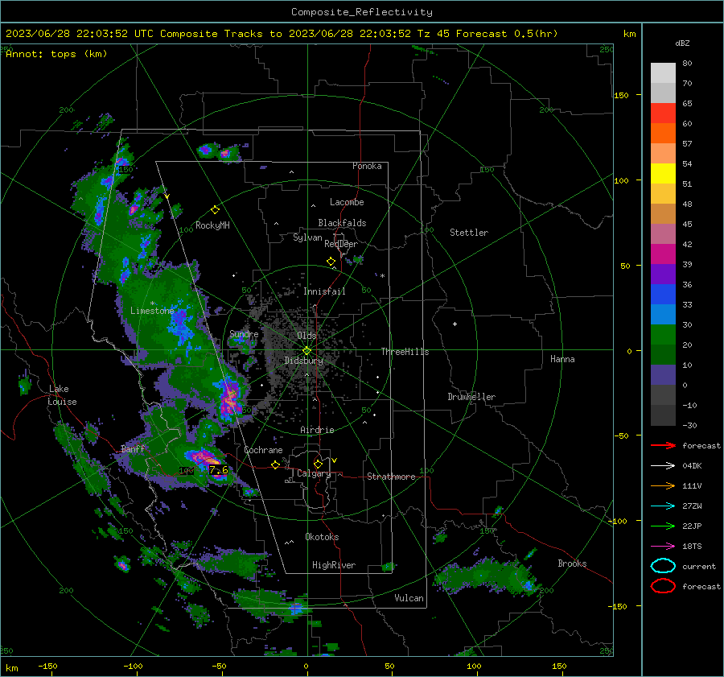
Task: Click the Drumheller label
Action: click(x=471, y=397)
